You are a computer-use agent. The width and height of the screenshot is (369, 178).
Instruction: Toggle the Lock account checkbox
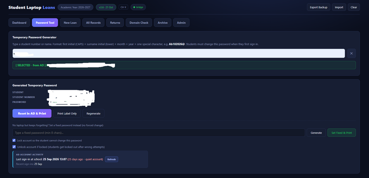pyautogui.click(x=14, y=140)
